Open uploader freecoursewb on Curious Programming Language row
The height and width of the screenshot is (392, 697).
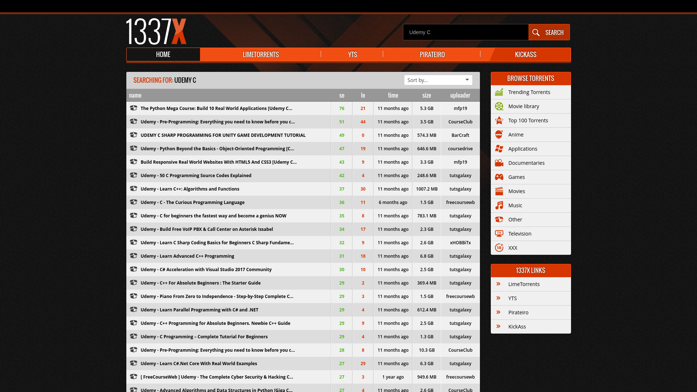point(460,203)
